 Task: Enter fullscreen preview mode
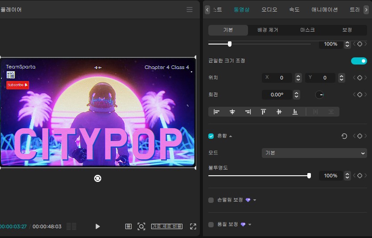[x=193, y=226]
